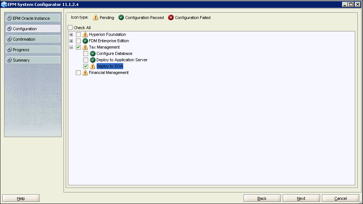Click the Next button
Screen dimensions: 363x204
pos(301,198)
